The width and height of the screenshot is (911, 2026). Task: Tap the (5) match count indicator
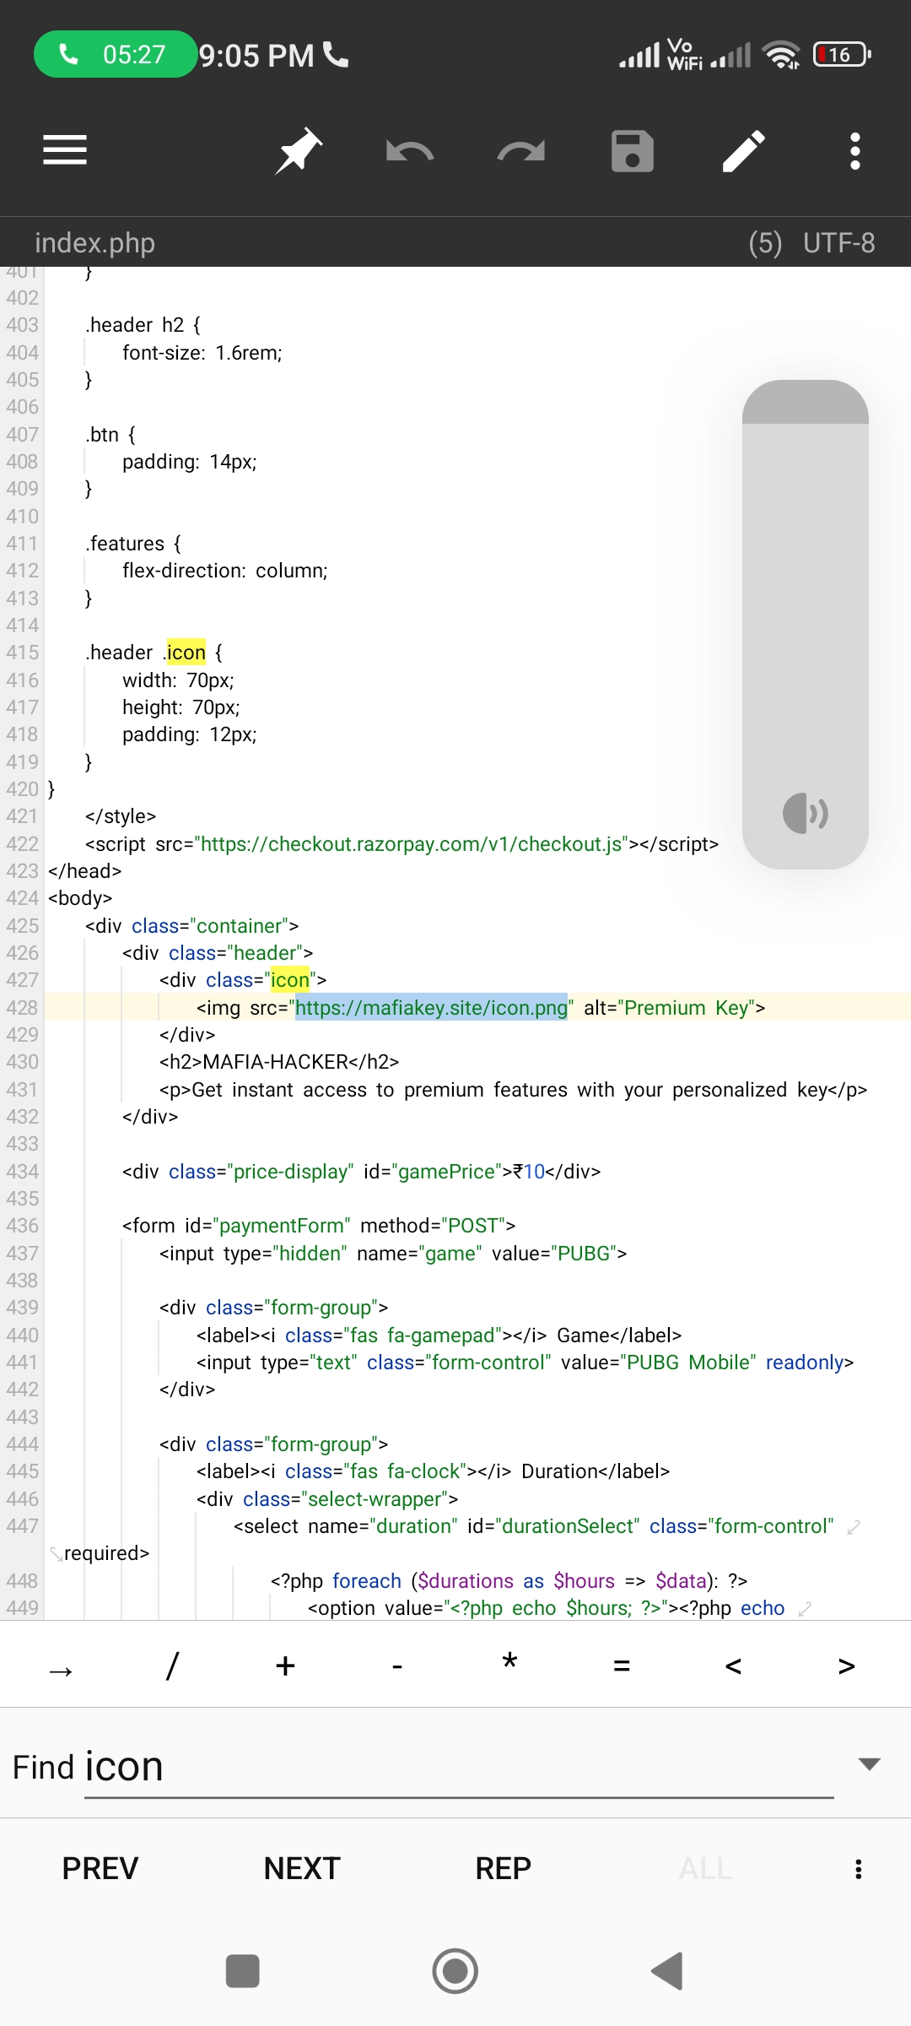click(x=765, y=243)
